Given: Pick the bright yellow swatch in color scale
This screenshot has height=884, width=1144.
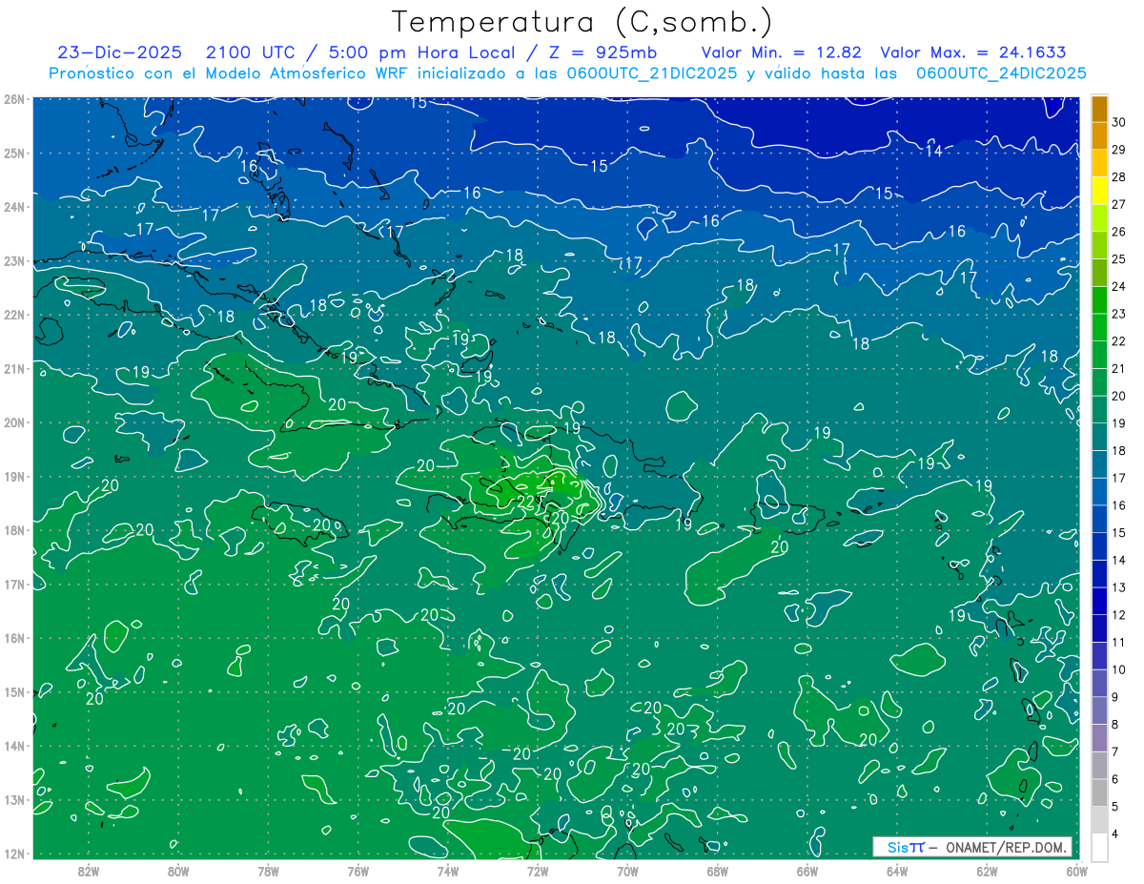Looking at the screenshot, I should pyautogui.click(x=1099, y=192).
